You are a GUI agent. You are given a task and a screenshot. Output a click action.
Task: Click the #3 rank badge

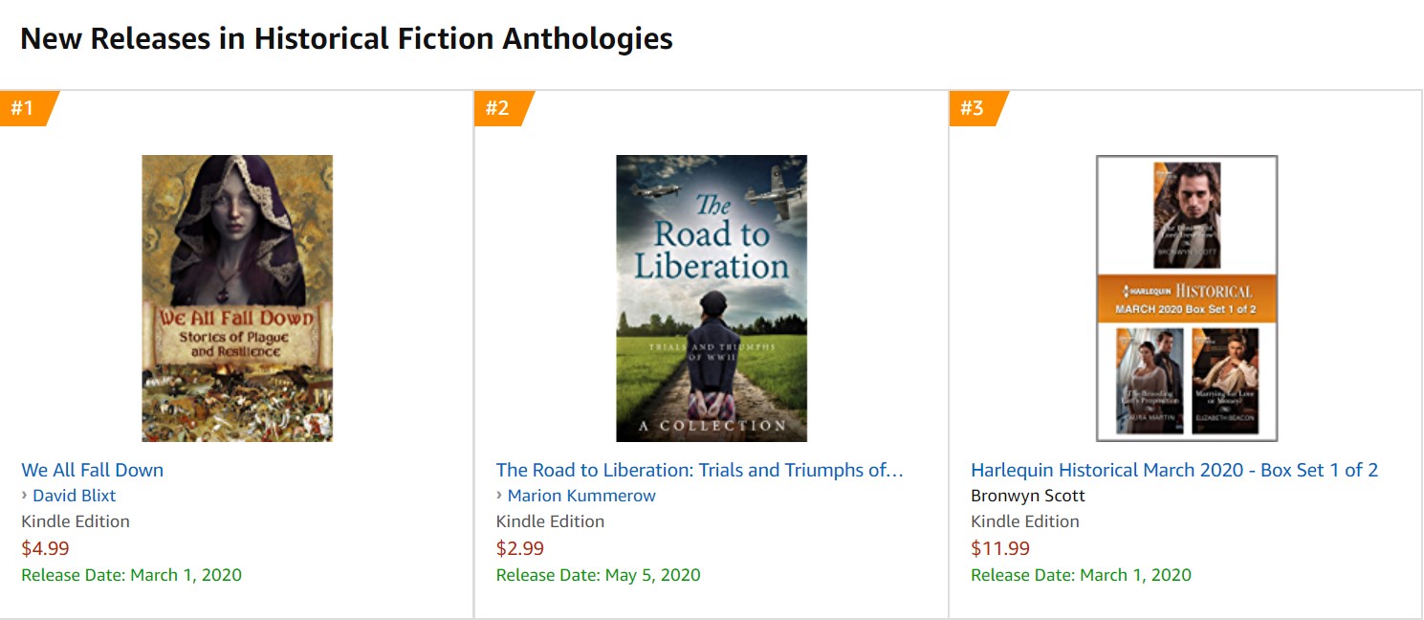pos(973,108)
